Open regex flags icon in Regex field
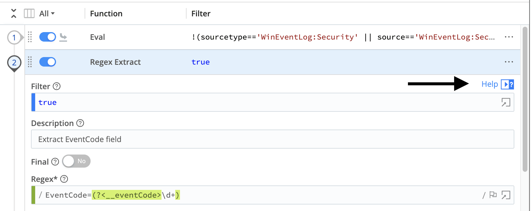Viewport: 531px width, 211px height. click(493, 195)
